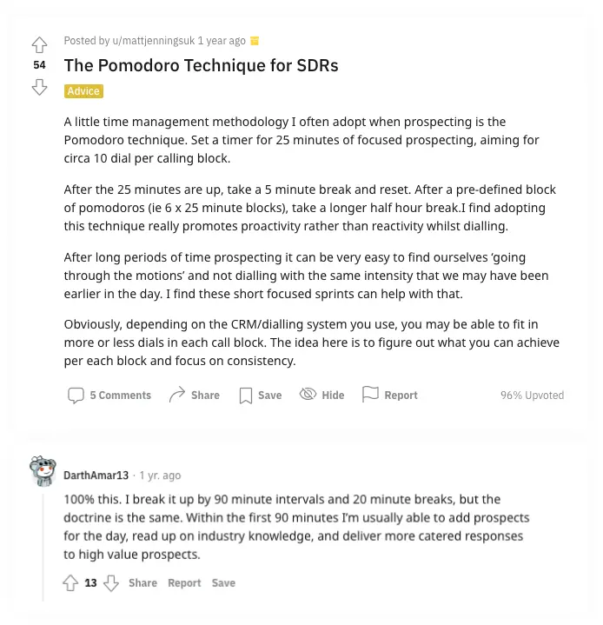Image resolution: width=603 pixels, height=625 pixels.
Task: Upvote the Pomodoro Technique post
Action: point(39,44)
